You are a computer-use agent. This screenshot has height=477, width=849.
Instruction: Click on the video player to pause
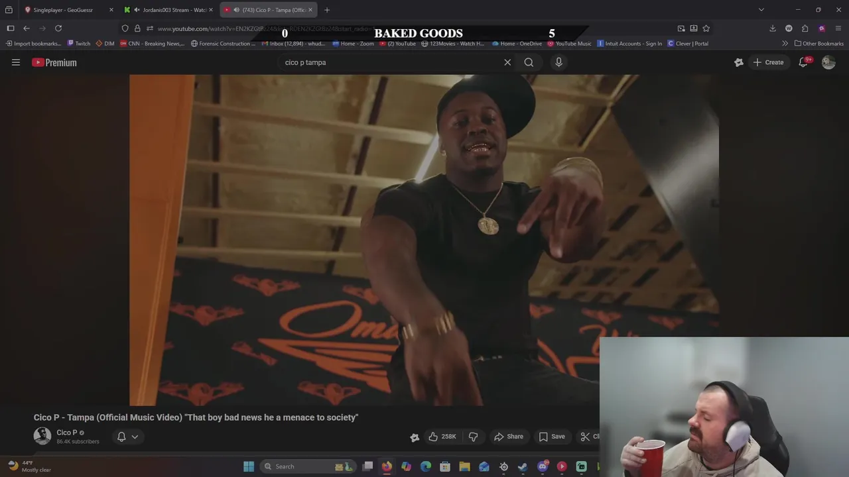point(424,239)
